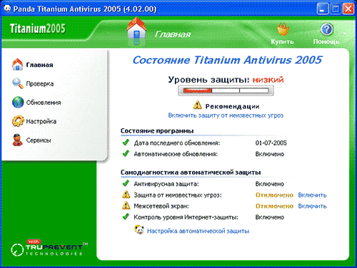
Task: Click the Включено value for Автоматические обновления
Action: (270, 154)
